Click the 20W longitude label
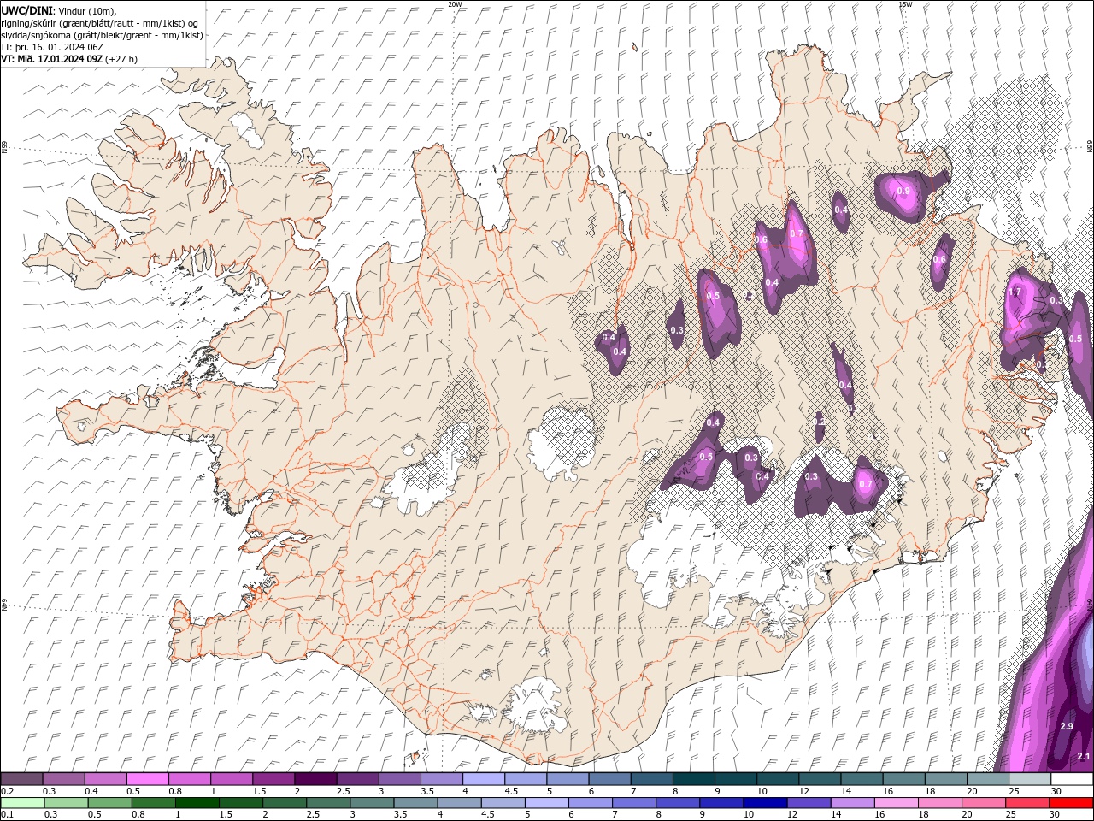The image size is (1094, 821). point(455,4)
